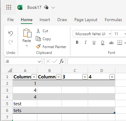Click the Excel logo icon

(20, 7)
